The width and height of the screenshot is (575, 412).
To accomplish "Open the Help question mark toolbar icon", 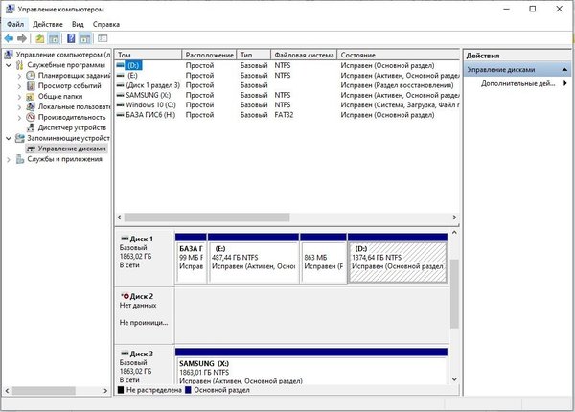I will [71, 38].
